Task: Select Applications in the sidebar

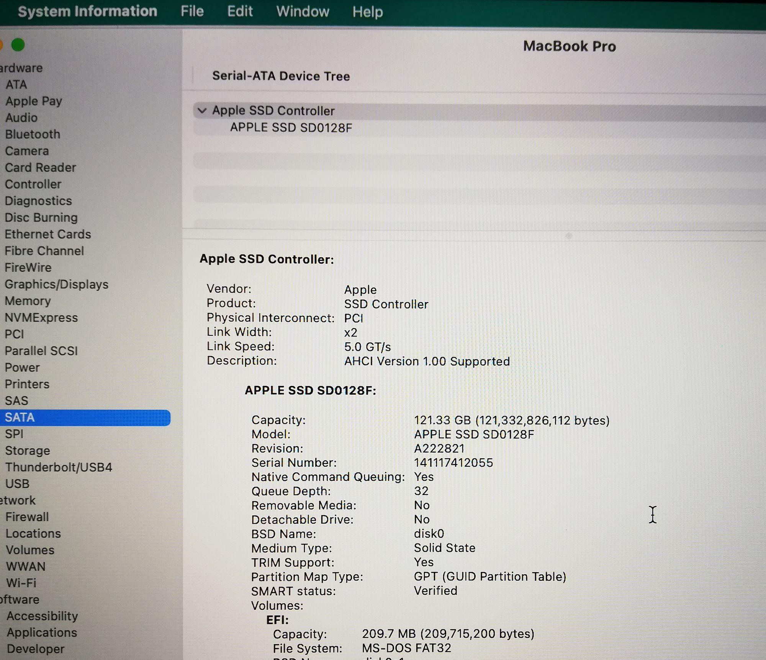Action: 42,632
